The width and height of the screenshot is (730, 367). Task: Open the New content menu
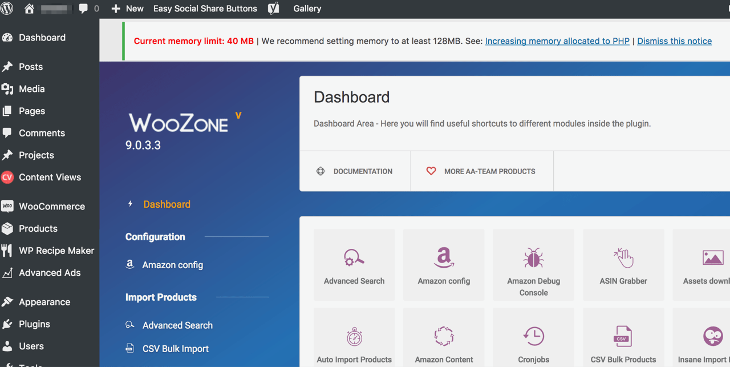coord(127,9)
